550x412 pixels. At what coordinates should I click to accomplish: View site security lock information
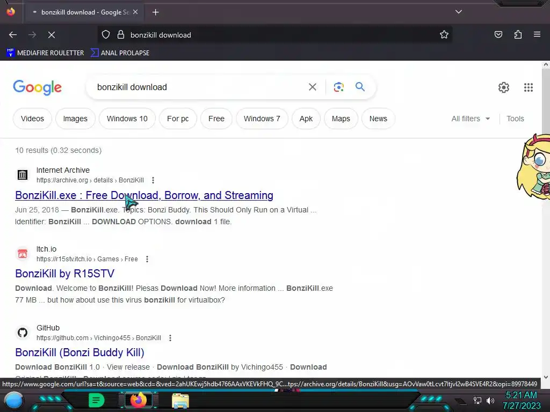pyautogui.click(x=121, y=35)
